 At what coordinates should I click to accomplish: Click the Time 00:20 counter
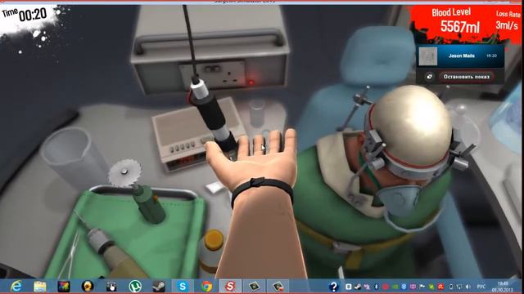25,15
